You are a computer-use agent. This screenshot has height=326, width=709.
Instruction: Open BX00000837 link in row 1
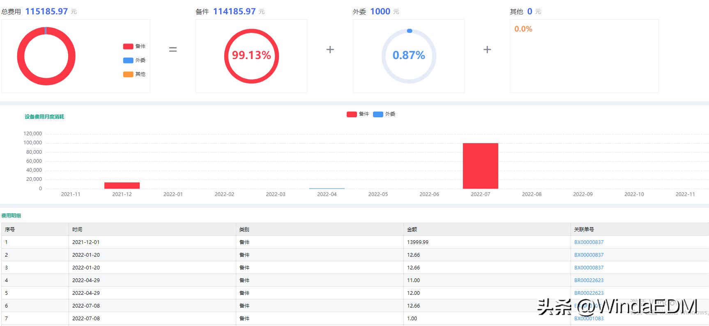pos(589,242)
